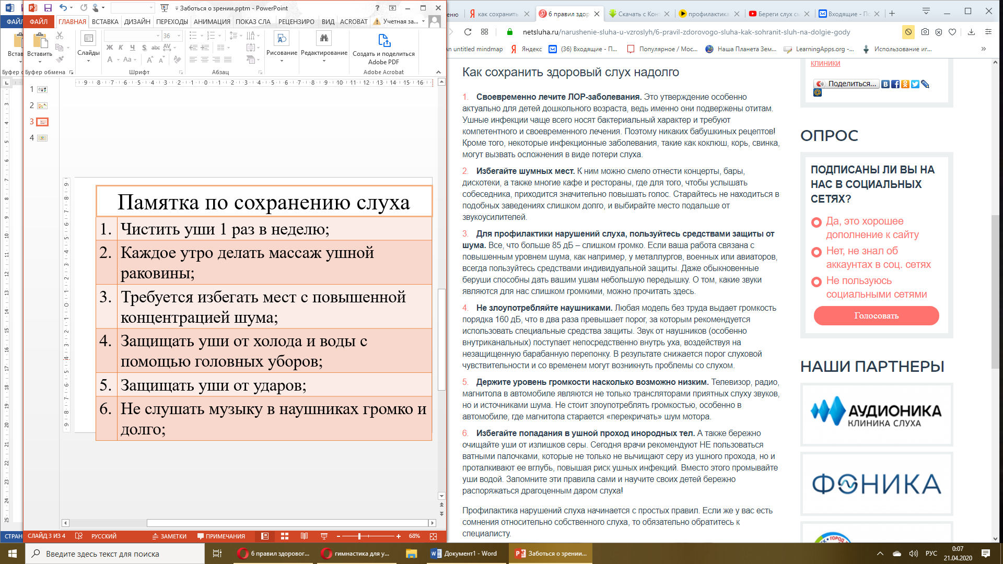Toggle the ЗАМЕТКИ notes pane button
This screenshot has height=564, width=1003.
169,536
